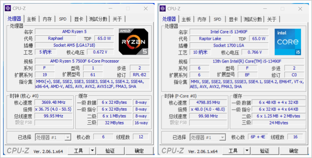Screen dimensions: 312x158
Task: Expand the 处理器 #1 dropdown in right window
Action: pyautogui.click(x=208, y=137)
